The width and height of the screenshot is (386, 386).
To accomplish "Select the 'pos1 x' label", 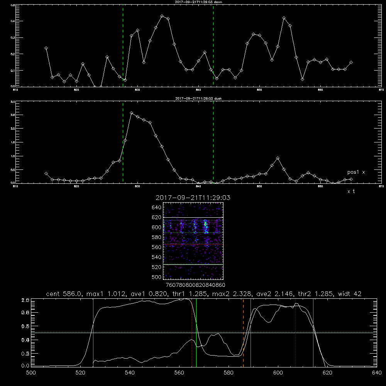I will (x=356, y=172).
